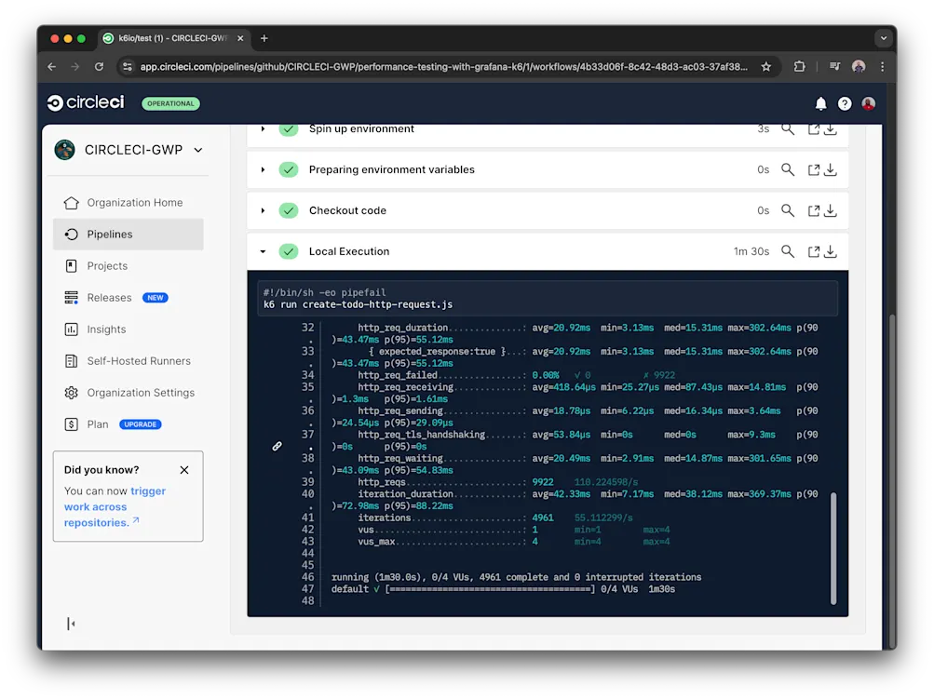Open the help question mark menu
The width and height of the screenshot is (934, 699).
point(844,102)
